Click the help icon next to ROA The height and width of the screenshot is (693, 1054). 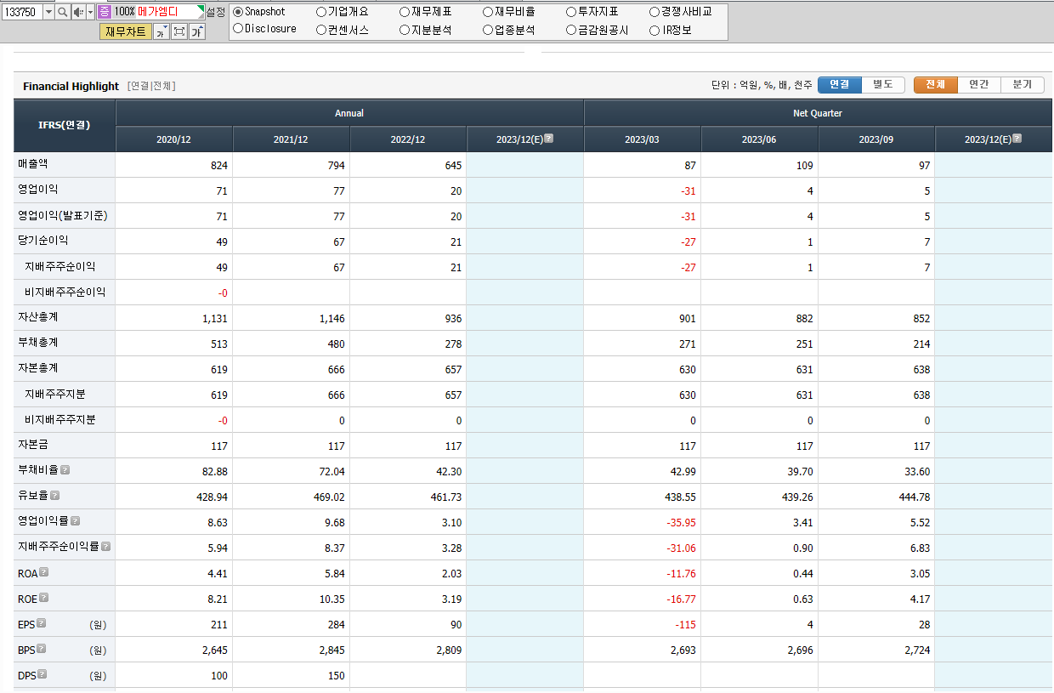tap(44, 572)
